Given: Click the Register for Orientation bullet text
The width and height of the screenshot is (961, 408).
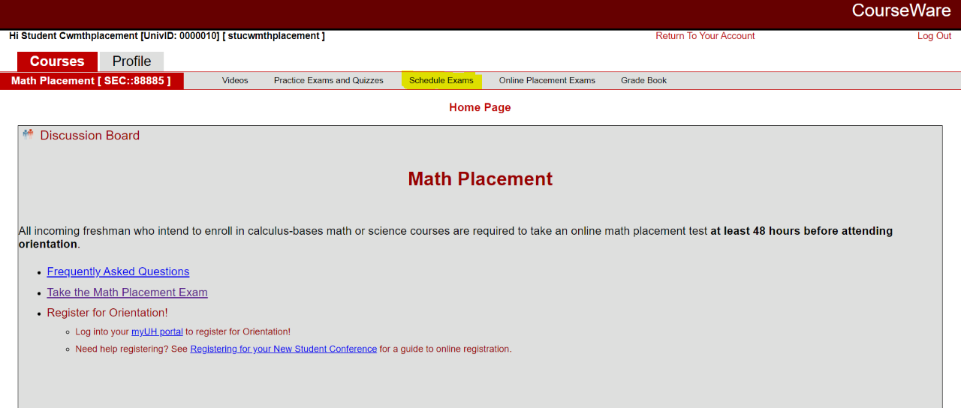Looking at the screenshot, I should [107, 313].
